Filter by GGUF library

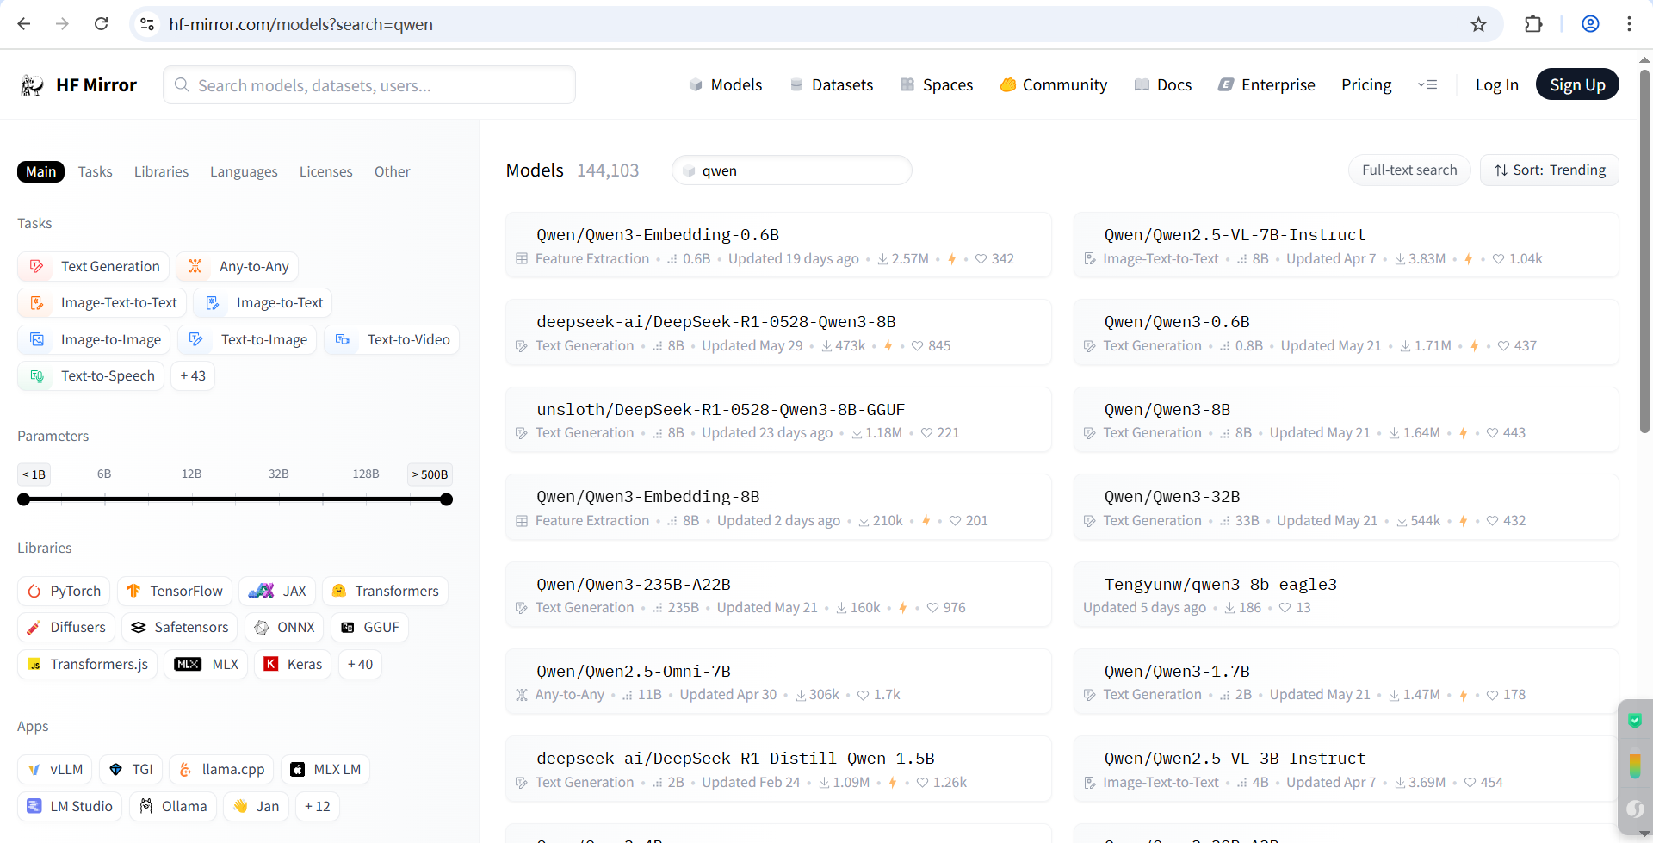[x=370, y=628]
